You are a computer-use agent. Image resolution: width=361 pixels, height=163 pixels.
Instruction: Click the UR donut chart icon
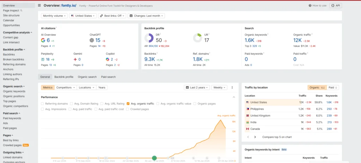pyautogui.click(x=197, y=38)
